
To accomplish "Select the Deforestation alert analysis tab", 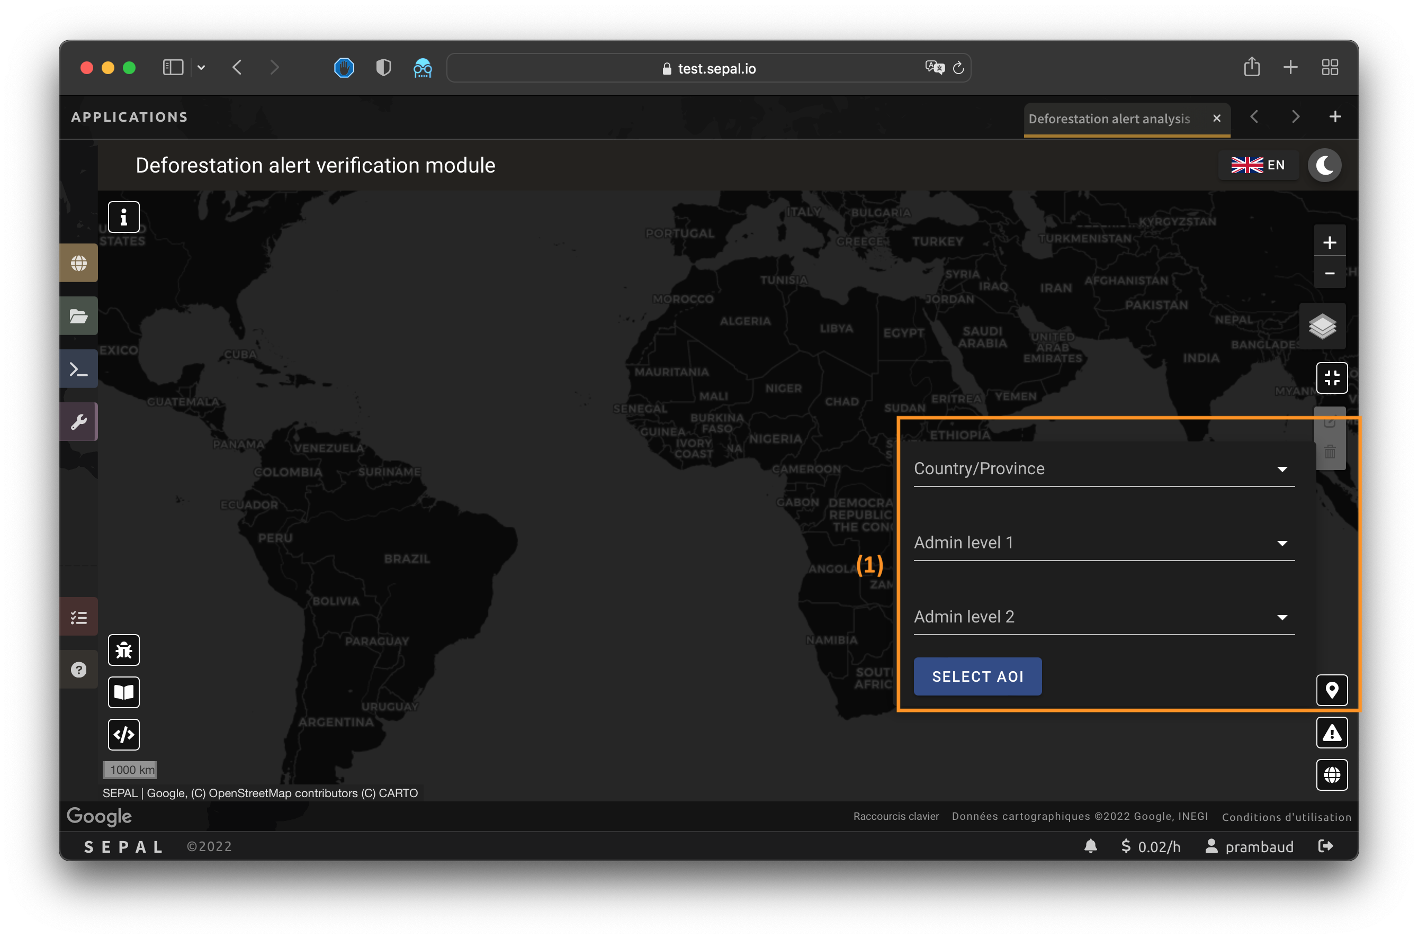I will pyautogui.click(x=1109, y=119).
